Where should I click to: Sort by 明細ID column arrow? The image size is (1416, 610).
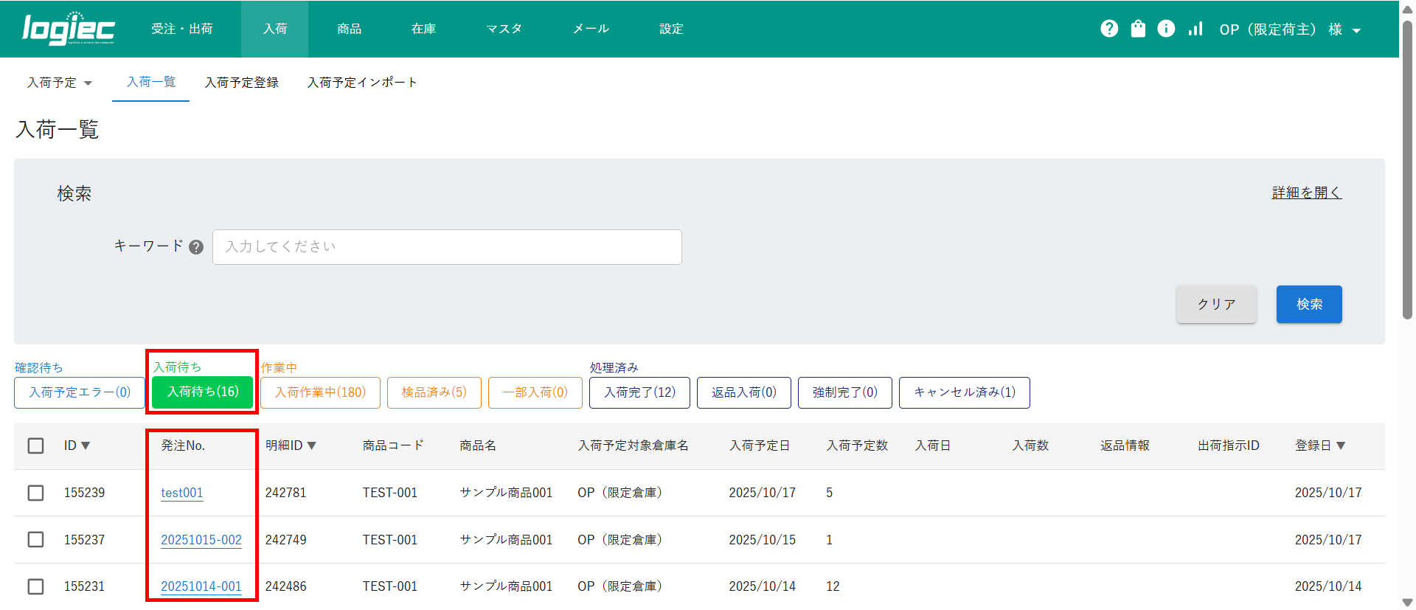tap(312, 446)
